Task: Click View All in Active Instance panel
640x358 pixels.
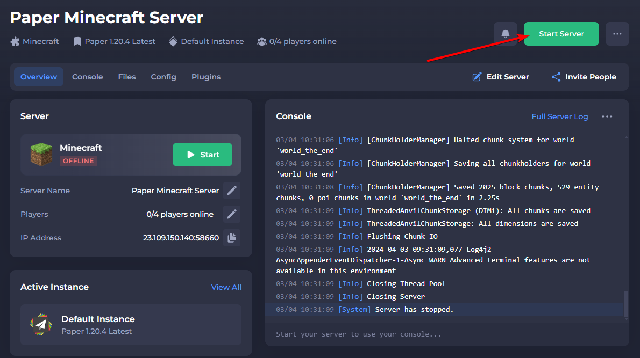Action: click(x=226, y=287)
